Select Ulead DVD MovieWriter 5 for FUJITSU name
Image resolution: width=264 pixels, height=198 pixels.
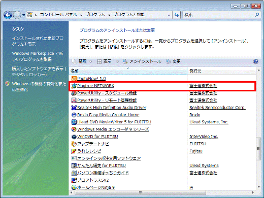tap(114, 122)
